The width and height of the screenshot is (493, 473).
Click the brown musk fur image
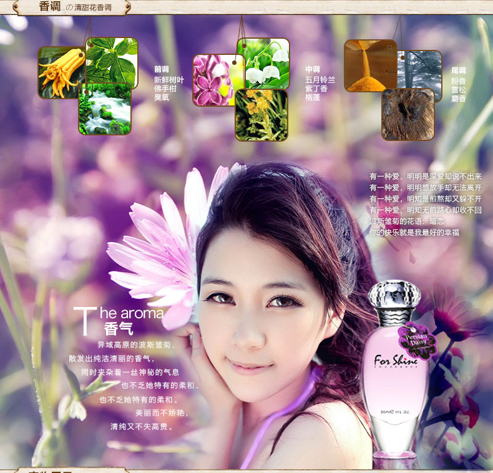point(408,114)
